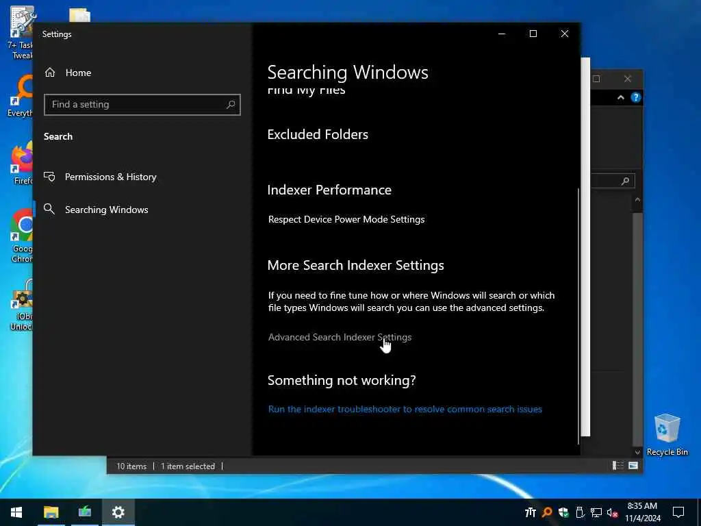The height and width of the screenshot is (526, 701).
Task: Select the Everything desktop shortcut
Action: pyautogui.click(x=21, y=96)
